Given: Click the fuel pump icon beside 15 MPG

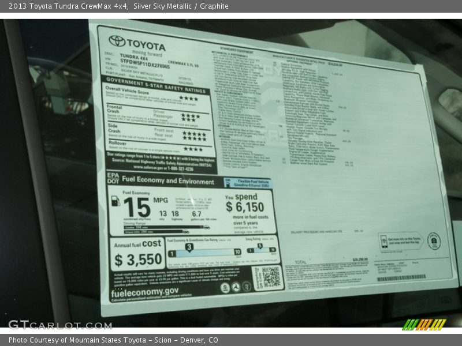Looking at the screenshot, I should click(115, 201).
